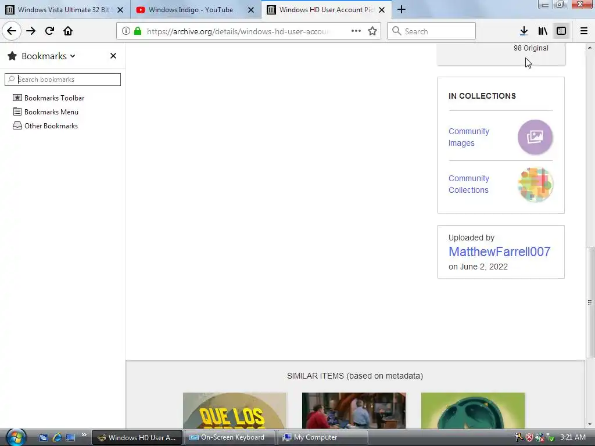This screenshot has width=595, height=446.
Task: Click the 98 Original files link
Action: [531, 48]
